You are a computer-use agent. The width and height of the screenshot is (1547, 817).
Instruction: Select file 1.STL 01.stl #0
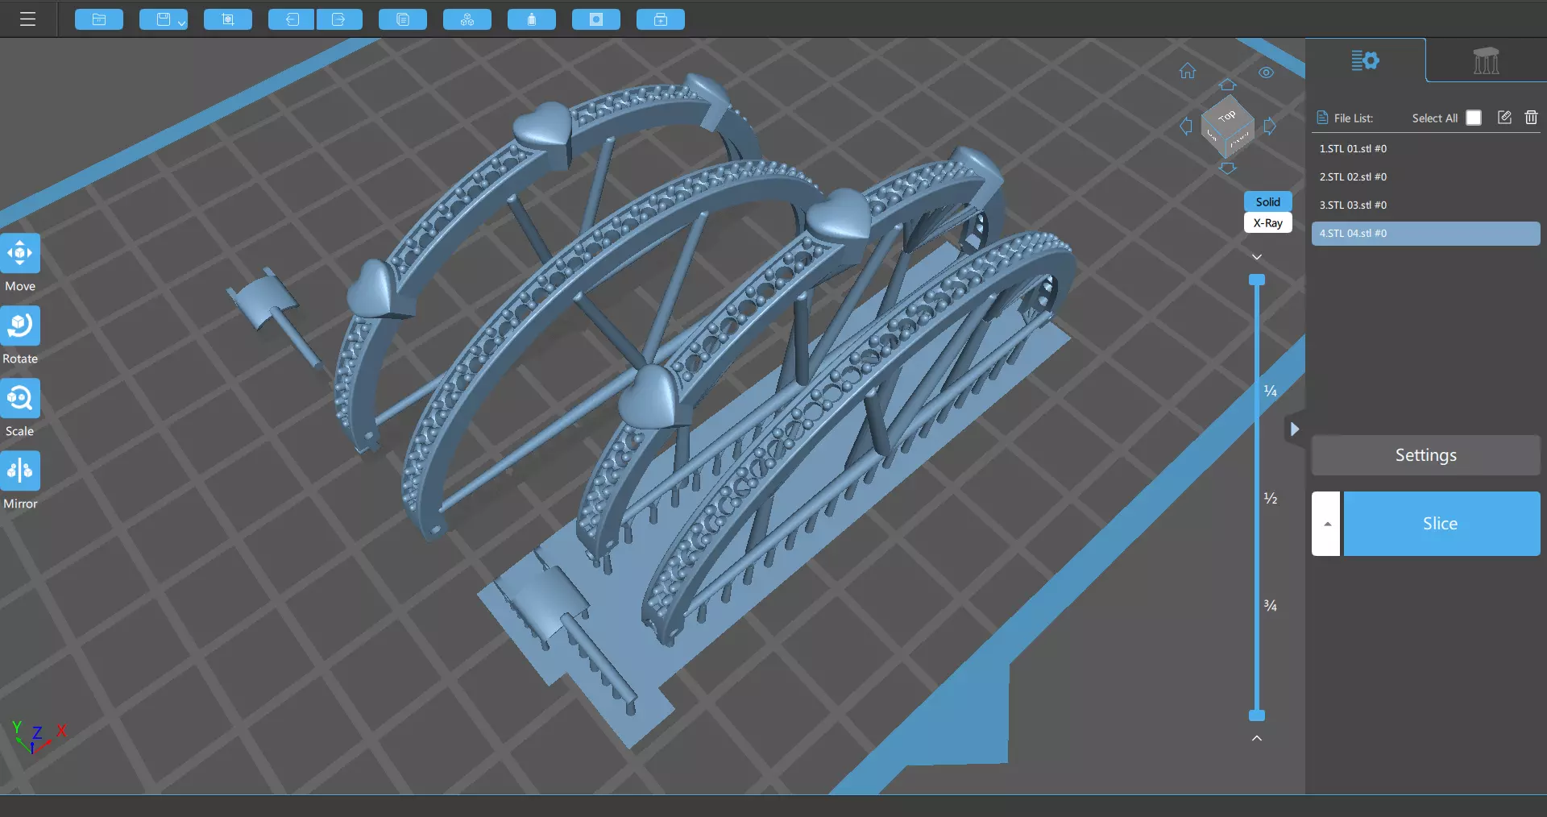click(1426, 149)
